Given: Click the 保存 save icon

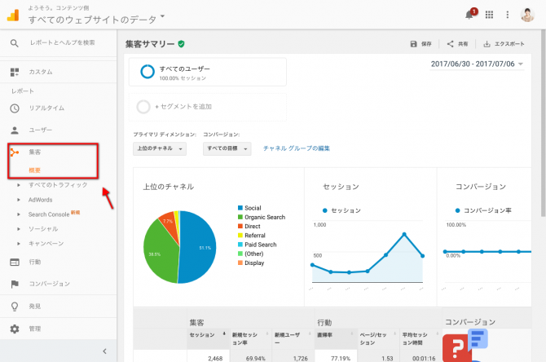Looking at the screenshot, I should point(413,44).
